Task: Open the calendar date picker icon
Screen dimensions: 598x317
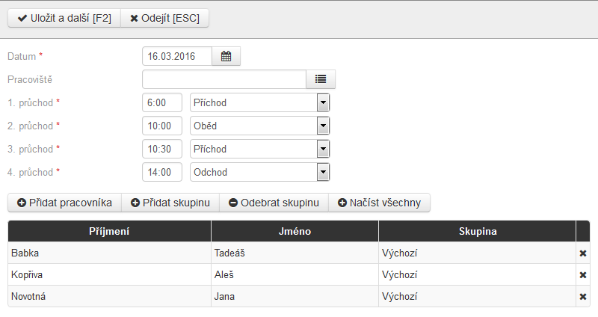Action: 226,57
